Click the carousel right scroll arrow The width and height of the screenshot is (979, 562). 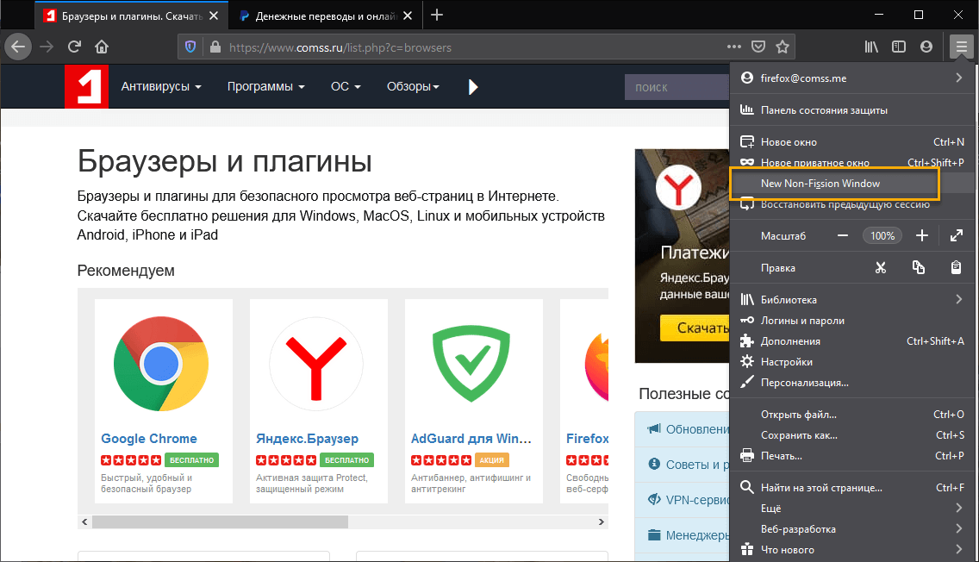[x=602, y=522]
